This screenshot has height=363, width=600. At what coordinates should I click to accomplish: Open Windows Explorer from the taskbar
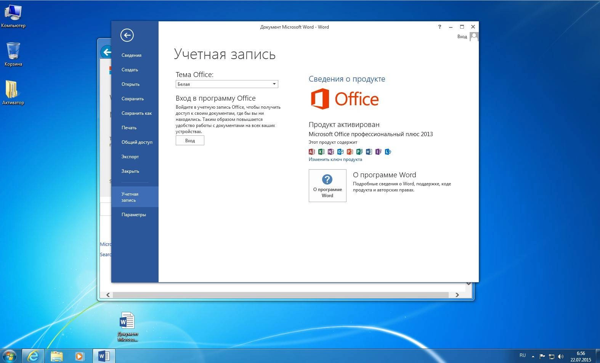[56, 356]
